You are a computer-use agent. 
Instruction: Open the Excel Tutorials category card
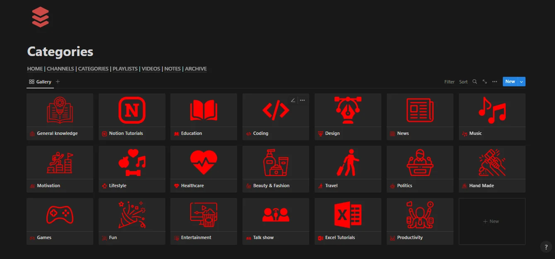click(x=348, y=221)
